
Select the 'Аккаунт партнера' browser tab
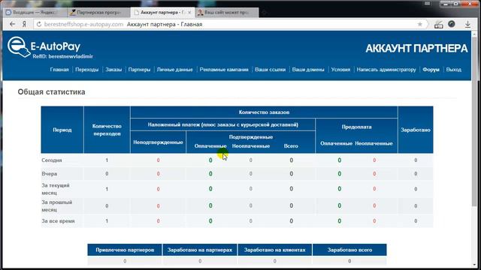coord(162,13)
